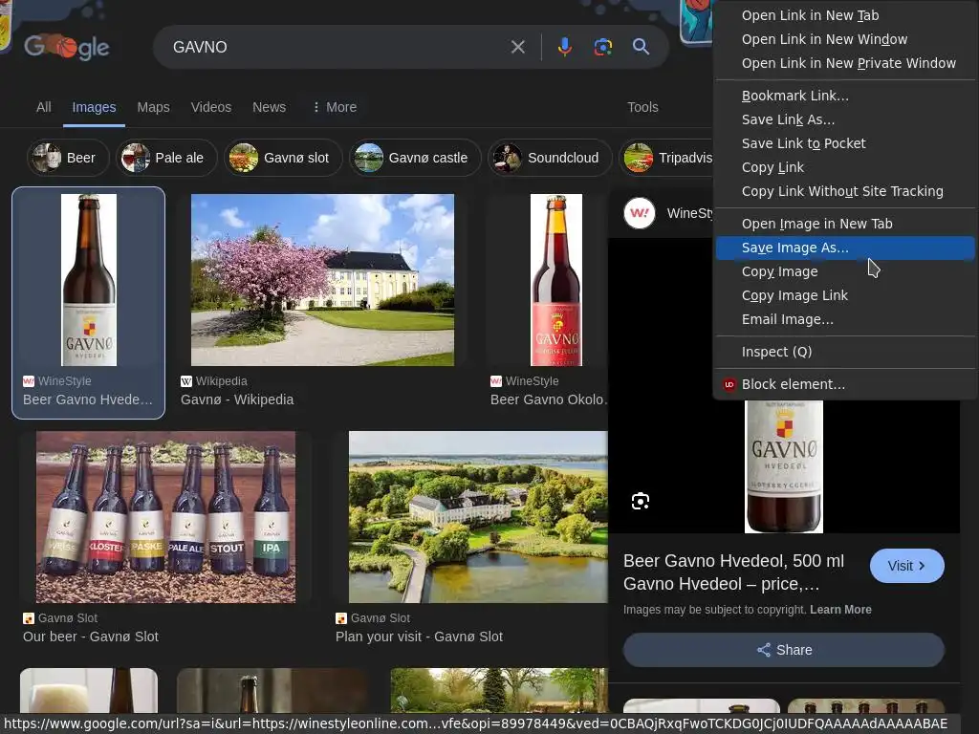The width and height of the screenshot is (979, 734).
Task: Start voice search with microphone icon
Action: [564, 47]
